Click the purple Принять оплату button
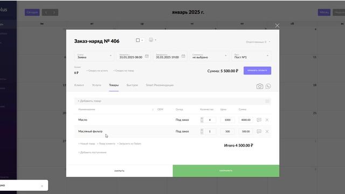Image resolution: width=345 pixels, height=194 pixels. click(x=257, y=71)
